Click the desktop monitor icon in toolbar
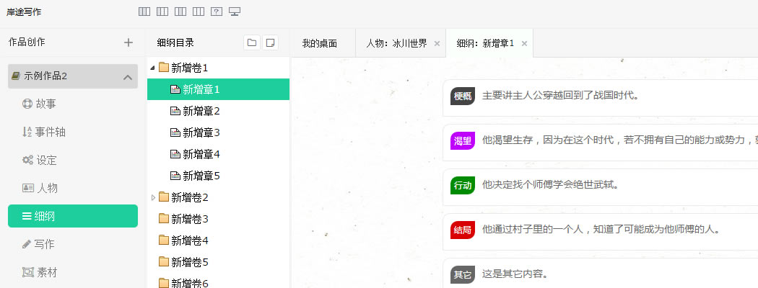The image size is (758, 288). point(235,12)
